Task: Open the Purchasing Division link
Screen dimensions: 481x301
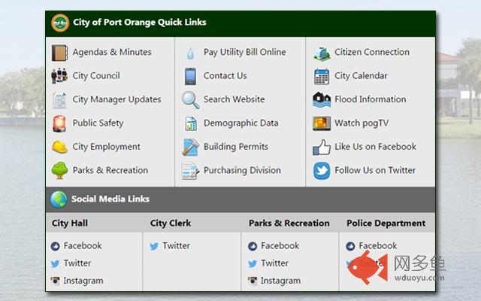Action: [242, 171]
